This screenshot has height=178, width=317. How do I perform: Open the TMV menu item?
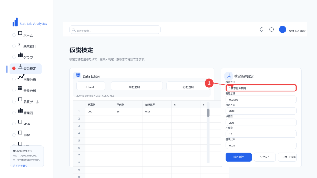pos(27,135)
